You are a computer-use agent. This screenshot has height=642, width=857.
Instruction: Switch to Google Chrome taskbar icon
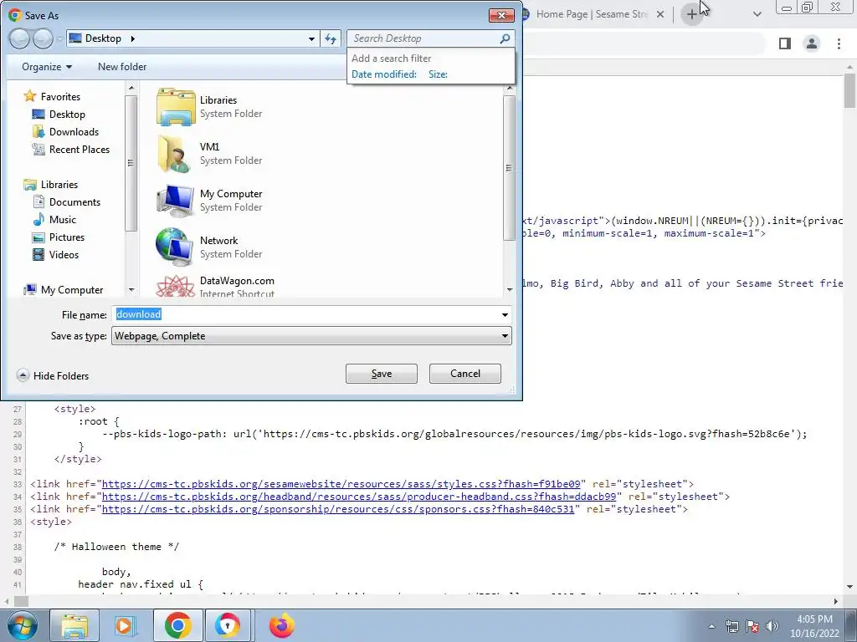pos(177,625)
